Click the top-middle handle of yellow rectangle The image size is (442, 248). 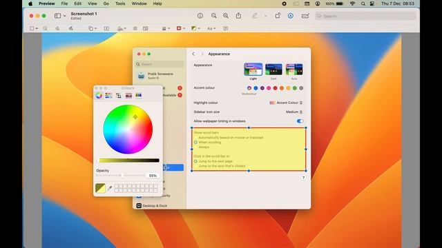[249, 127]
